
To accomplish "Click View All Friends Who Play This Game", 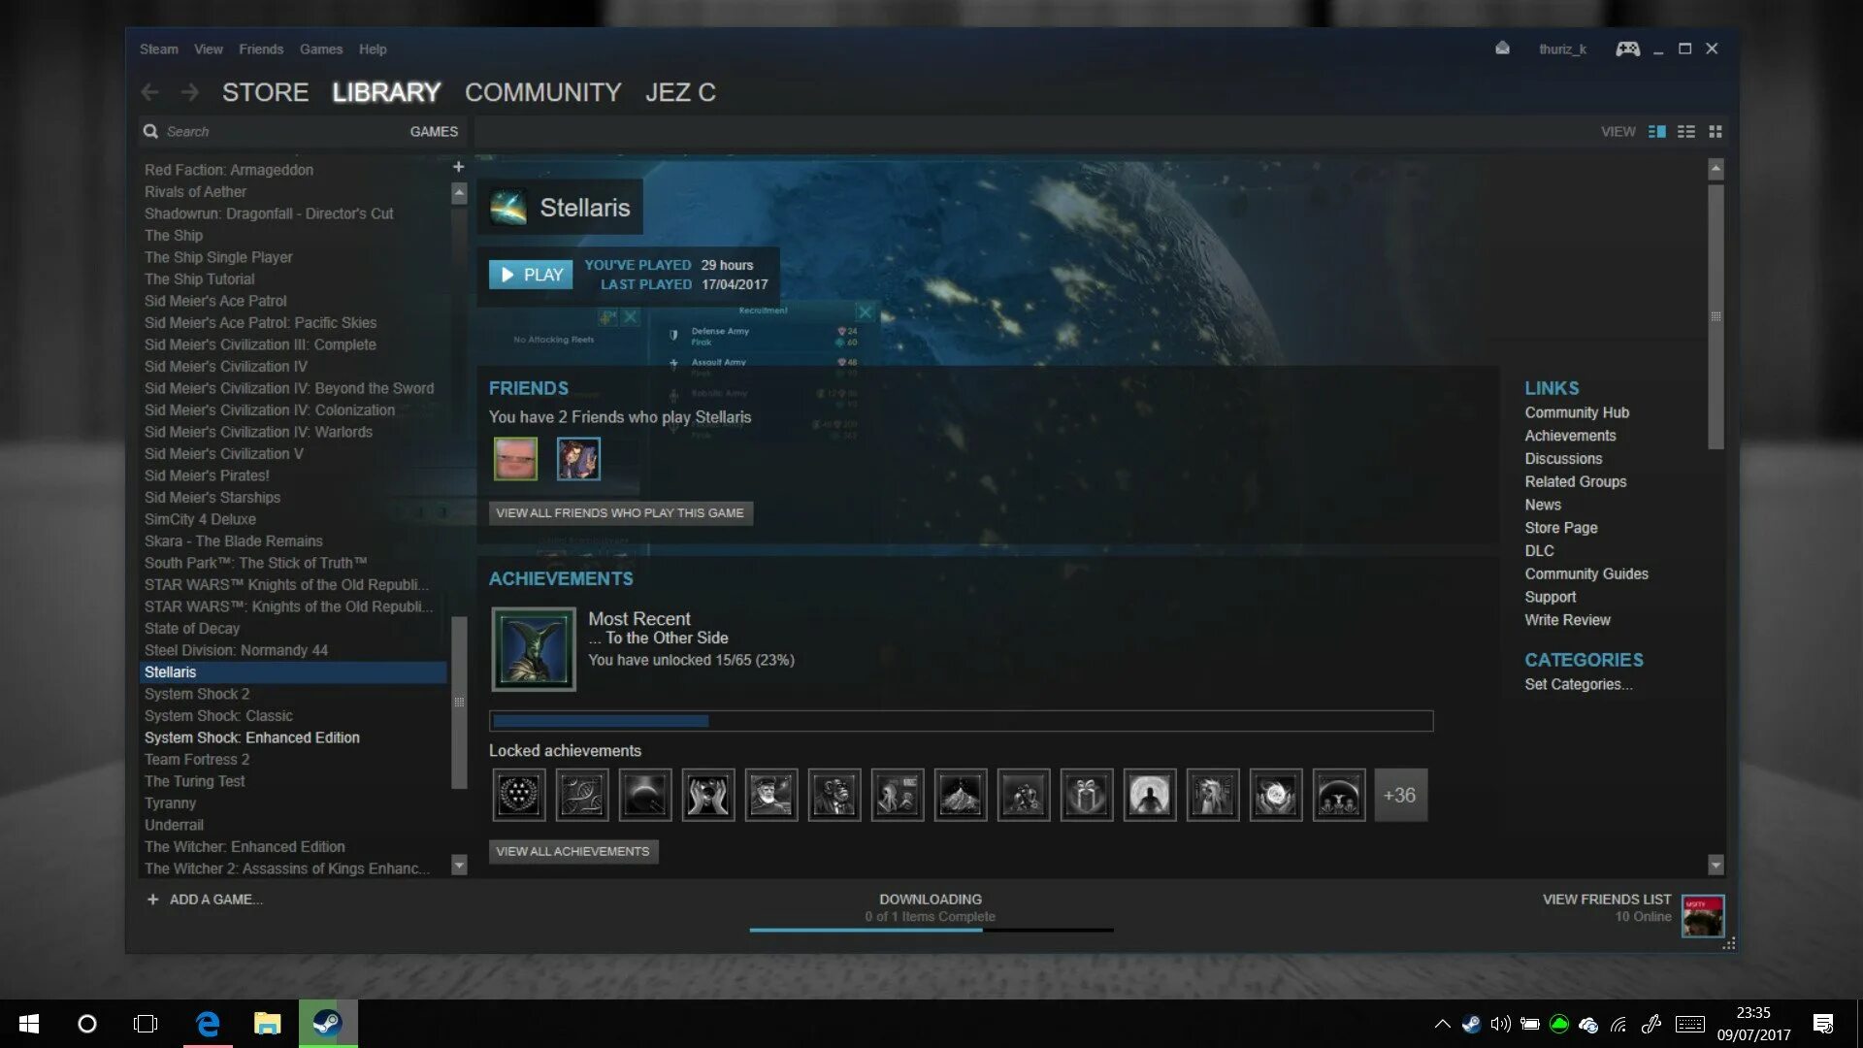I will [620, 512].
